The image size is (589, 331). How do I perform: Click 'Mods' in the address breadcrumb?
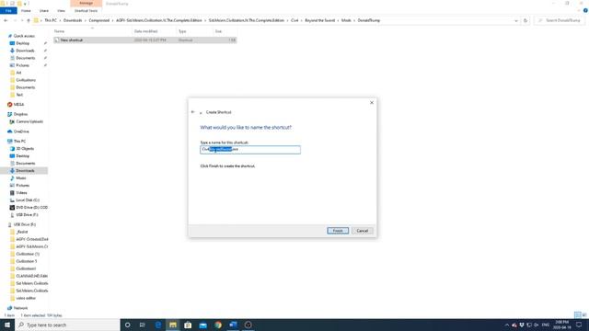pyautogui.click(x=346, y=20)
